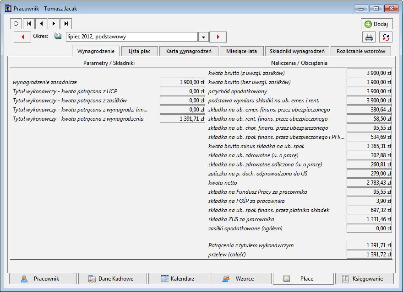Click the zdrowotne odliczona value 260,81 zł
Viewport: 403px width, 292px height.
click(369, 165)
